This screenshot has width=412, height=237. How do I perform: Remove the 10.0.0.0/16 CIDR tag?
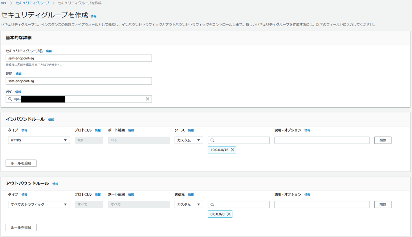[x=233, y=150]
